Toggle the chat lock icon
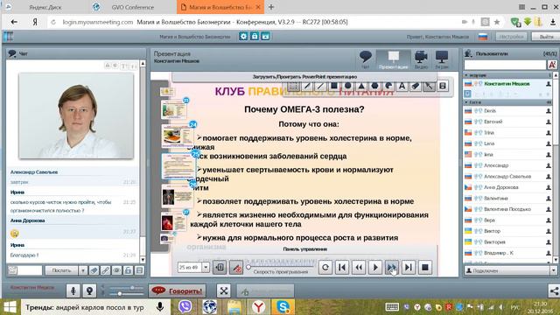The width and height of the screenshot is (560, 315). click(128, 270)
